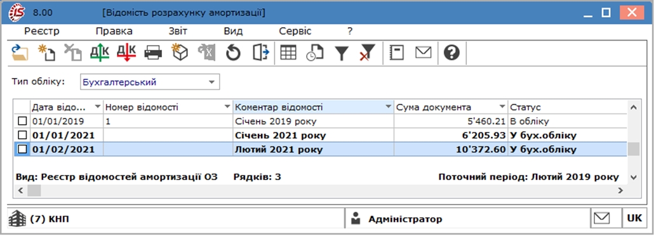This screenshot has height=237, width=656.
Task: Click the Номер відомості column header
Action: click(x=168, y=107)
